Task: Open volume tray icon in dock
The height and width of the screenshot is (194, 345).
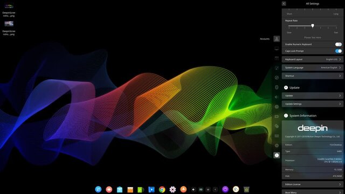Action: pos(194,189)
